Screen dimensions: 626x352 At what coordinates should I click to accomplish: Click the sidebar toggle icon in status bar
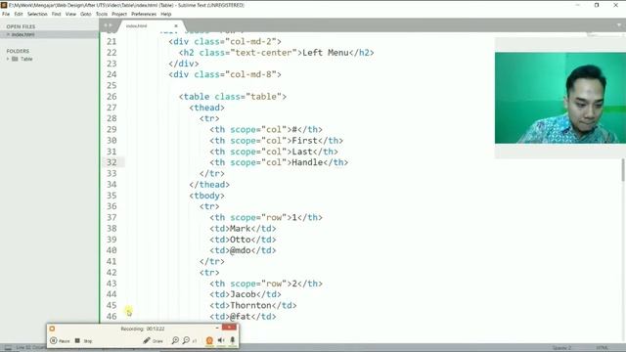[x=8, y=348]
